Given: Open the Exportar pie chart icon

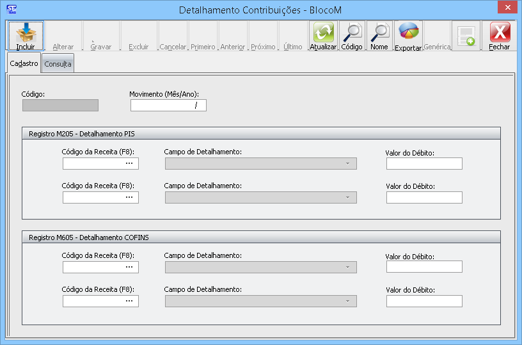Looking at the screenshot, I should [x=408, y=32].
